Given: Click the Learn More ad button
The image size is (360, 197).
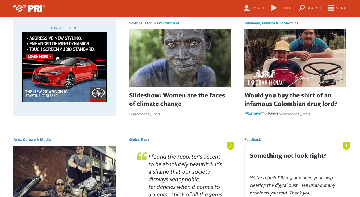Looking at the screenshot, I should [39, 56].
